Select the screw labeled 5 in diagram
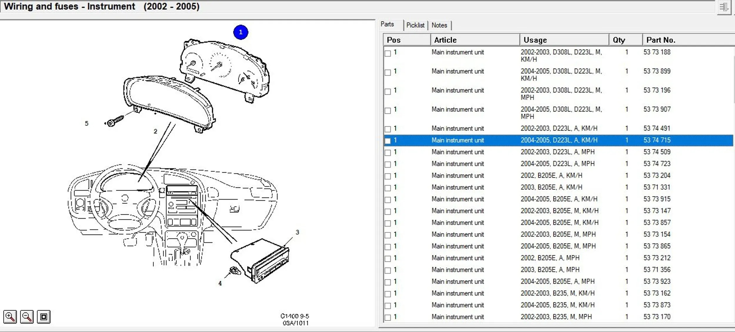This screenshot has height=332, width=735. pyautogui.click(x=115, y=121)
